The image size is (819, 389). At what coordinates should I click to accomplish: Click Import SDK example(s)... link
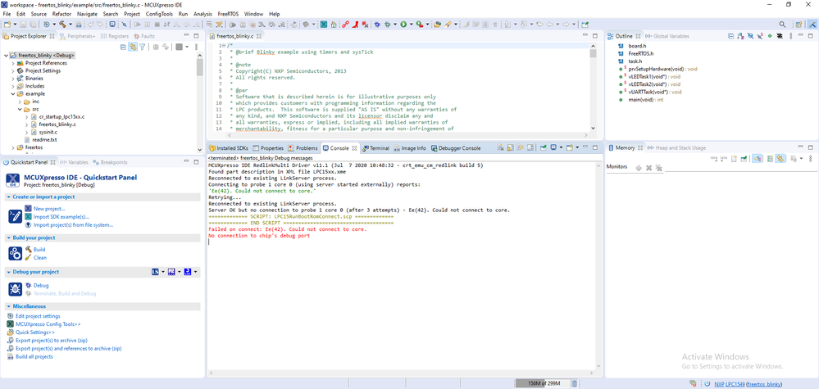(x=61, y=217)
